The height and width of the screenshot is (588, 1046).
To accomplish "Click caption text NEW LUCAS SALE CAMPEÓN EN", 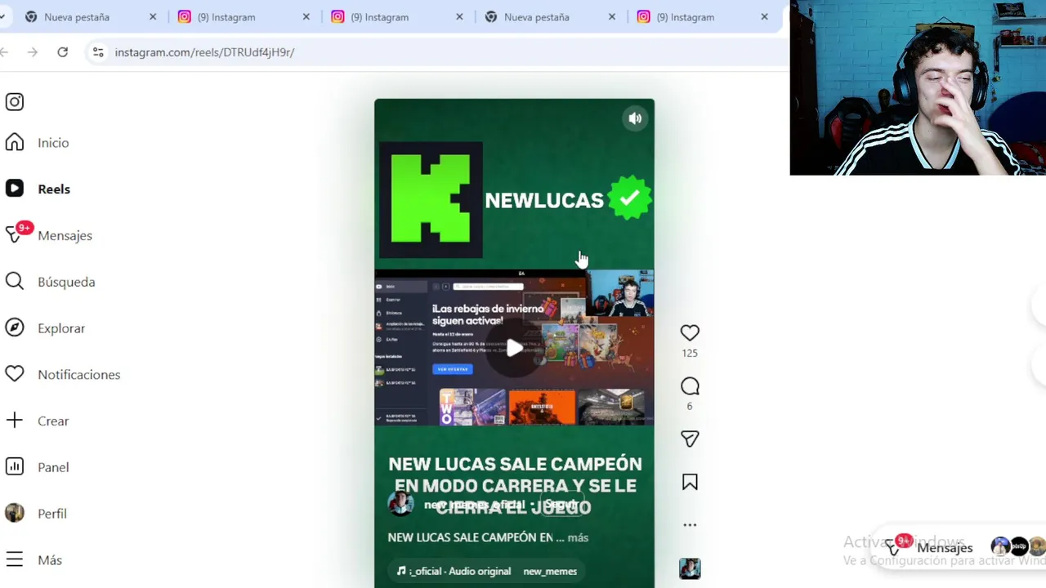I will pos(470,537).
